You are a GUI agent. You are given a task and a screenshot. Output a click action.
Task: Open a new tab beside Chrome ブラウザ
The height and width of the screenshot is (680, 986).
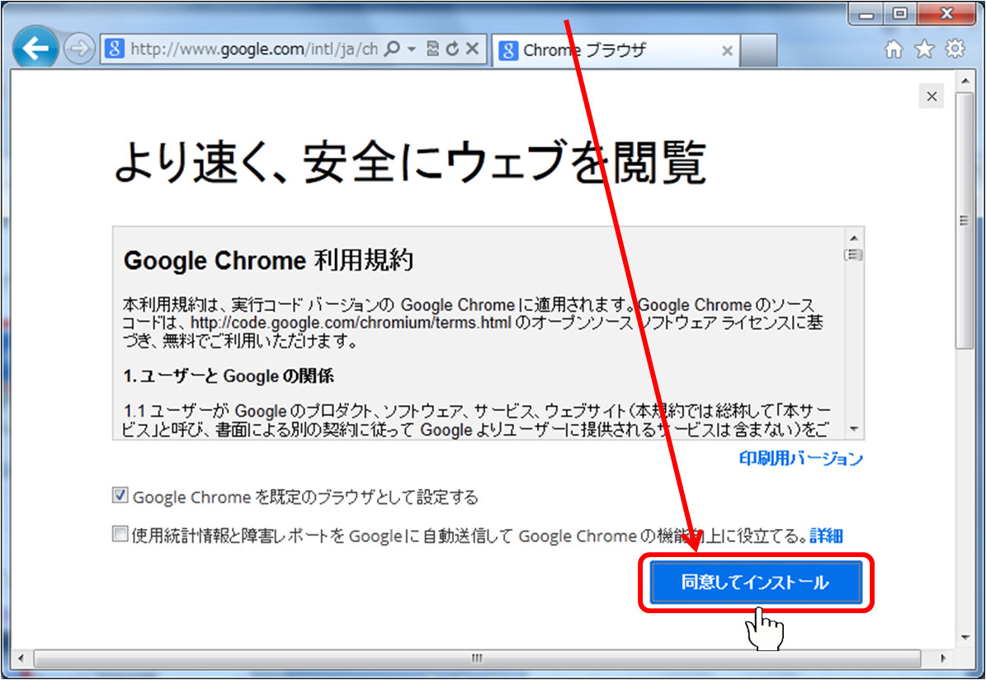(x=758, y=50)
